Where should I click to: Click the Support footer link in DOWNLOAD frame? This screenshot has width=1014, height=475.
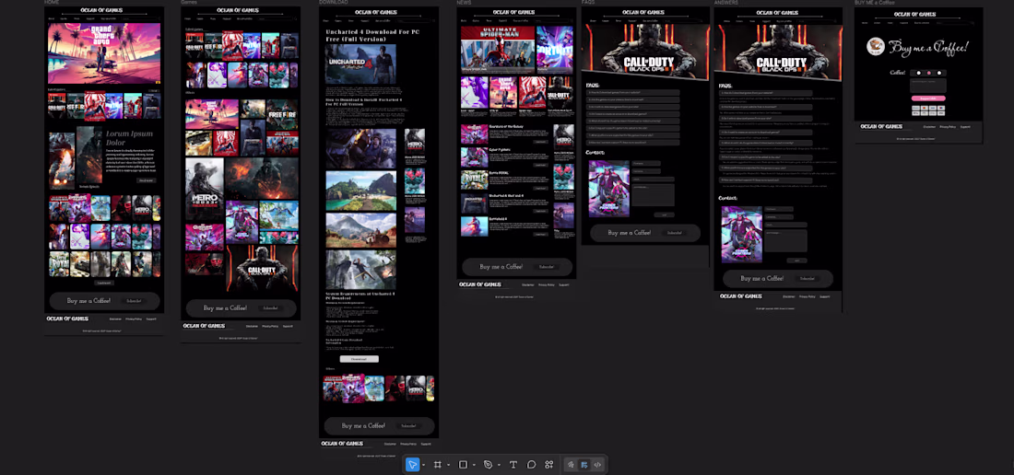click(426, 444)
